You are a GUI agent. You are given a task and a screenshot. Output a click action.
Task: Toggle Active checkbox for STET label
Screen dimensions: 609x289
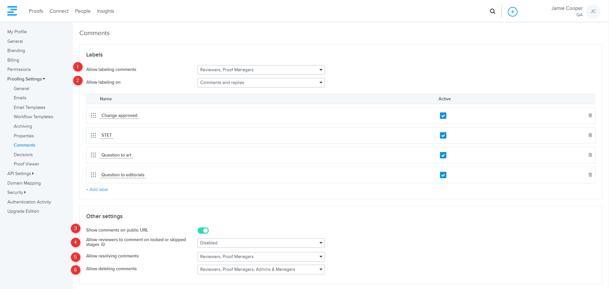click(443, 135)
